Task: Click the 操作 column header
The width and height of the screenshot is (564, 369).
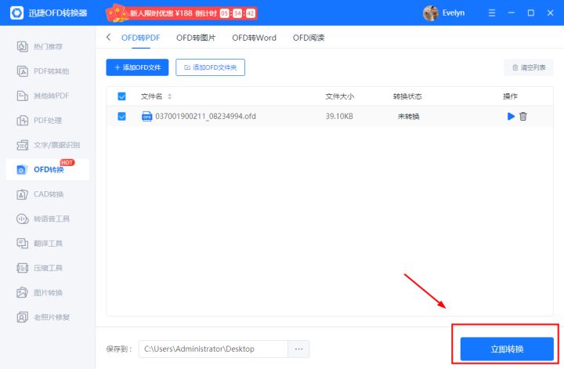Action: click(x=510, y=96)
